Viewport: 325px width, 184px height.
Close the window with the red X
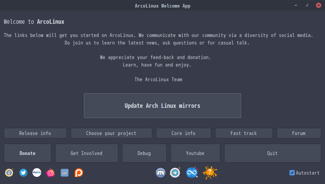[319, 5]
